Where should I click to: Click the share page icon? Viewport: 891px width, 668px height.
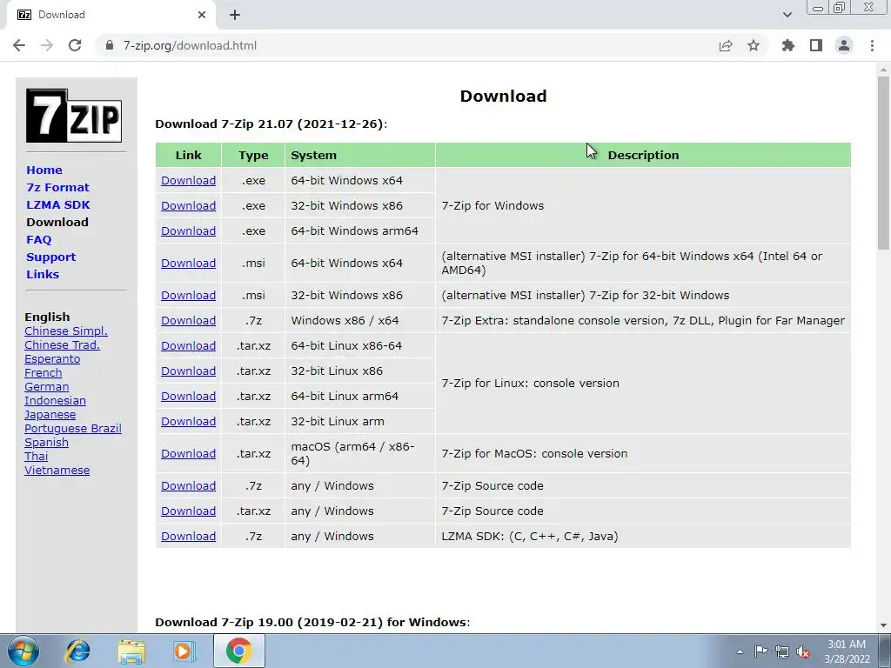tap(726, 45)
